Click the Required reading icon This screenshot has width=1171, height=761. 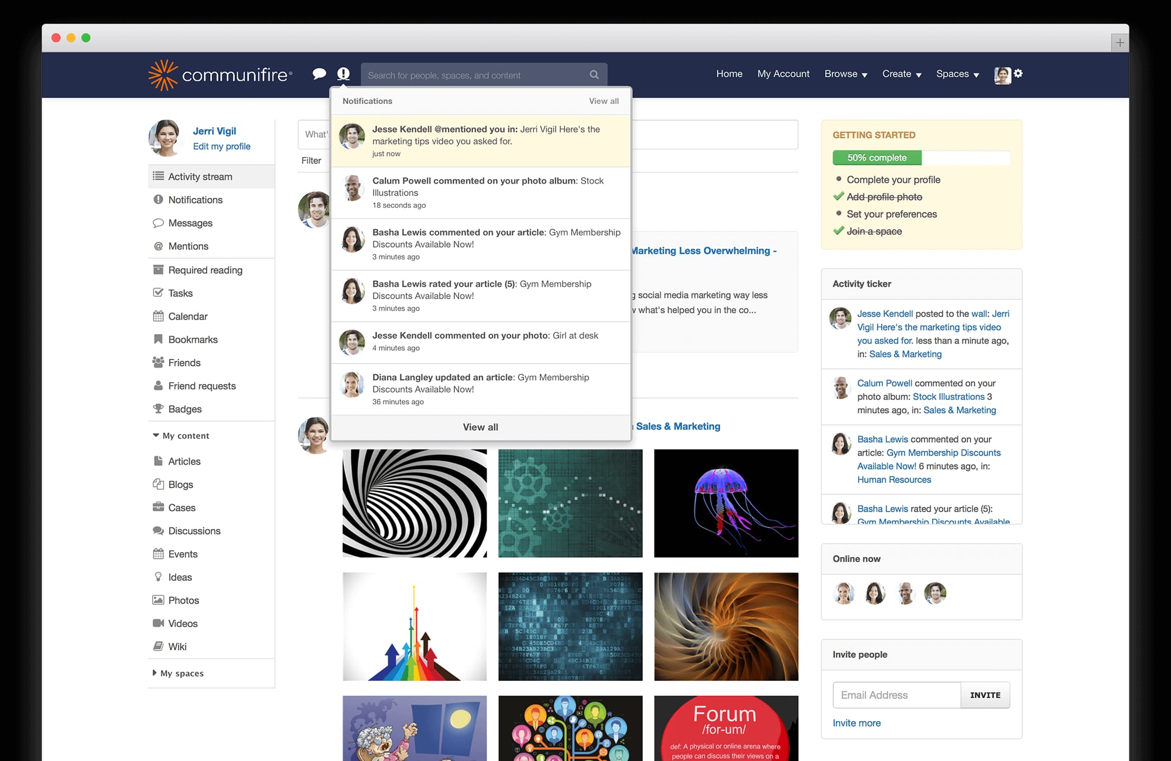coord(158,270)
